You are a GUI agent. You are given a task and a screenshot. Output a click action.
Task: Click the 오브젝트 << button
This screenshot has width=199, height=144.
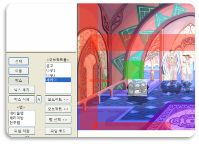coord(58,109)
